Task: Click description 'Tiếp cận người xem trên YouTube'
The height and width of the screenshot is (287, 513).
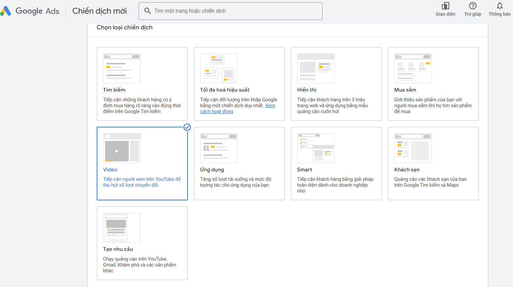Action: pos(142,182)
